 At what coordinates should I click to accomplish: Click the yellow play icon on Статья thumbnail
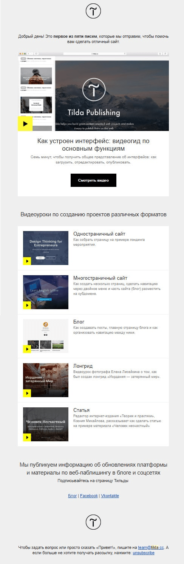click(x=27, y=437)
